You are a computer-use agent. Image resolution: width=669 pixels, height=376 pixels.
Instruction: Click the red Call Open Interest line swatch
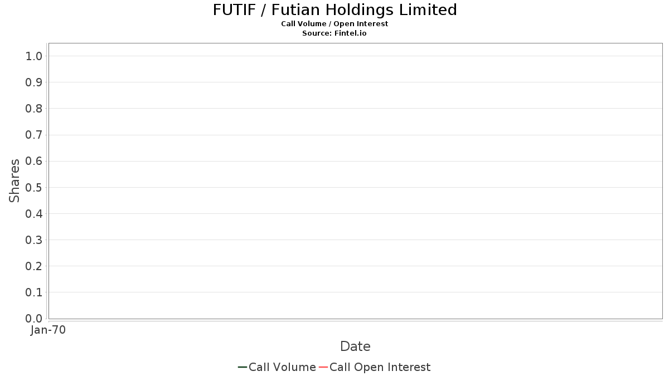click(x=323, y=367)
